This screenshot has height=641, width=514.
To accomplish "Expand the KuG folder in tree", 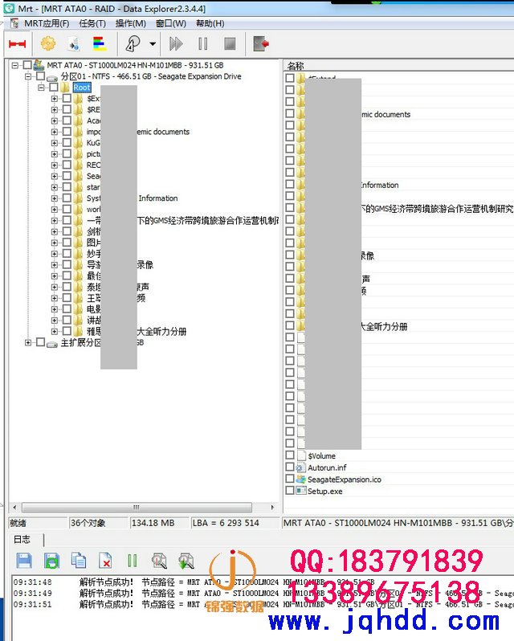I will click(x=55, y=143).
